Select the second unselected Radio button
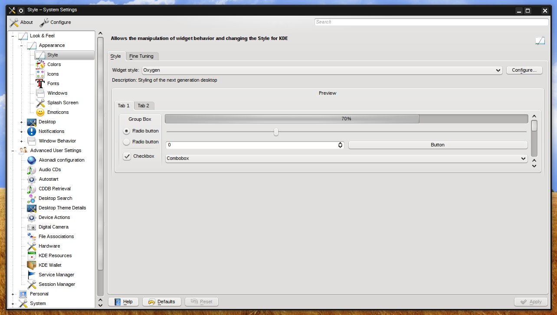 pos(127,142)
